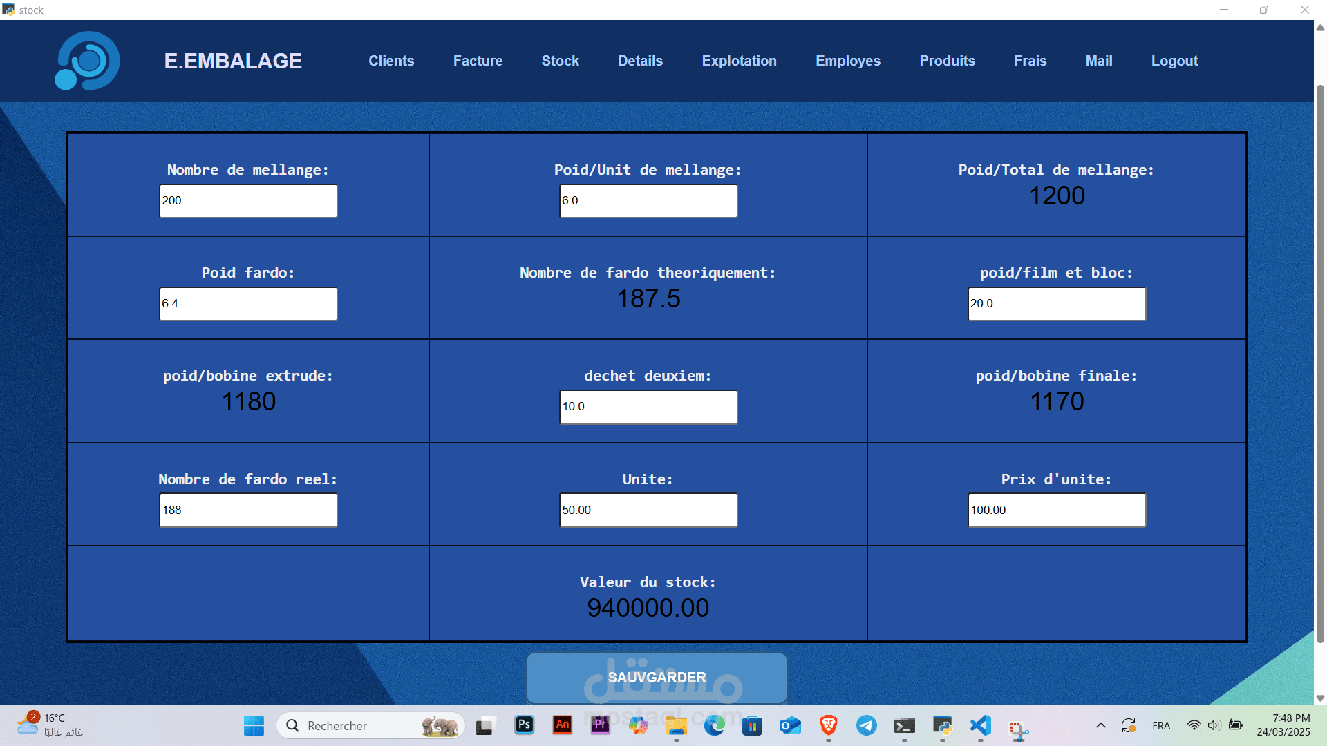Open the Produits page
Viewport: 1327px width, 746px height.
tap(947, 61)
